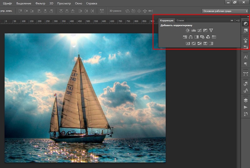
Task: Align horizontal centers in options bar
Action: (45, 11)
